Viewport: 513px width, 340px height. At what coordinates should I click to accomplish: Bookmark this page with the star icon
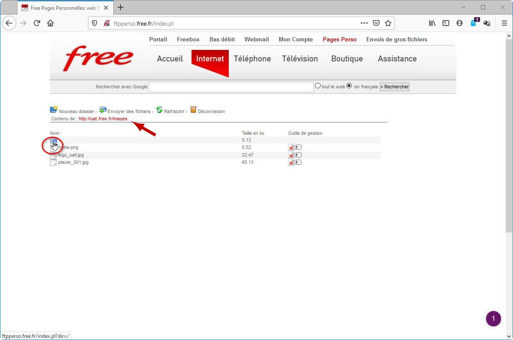point(388,23)
